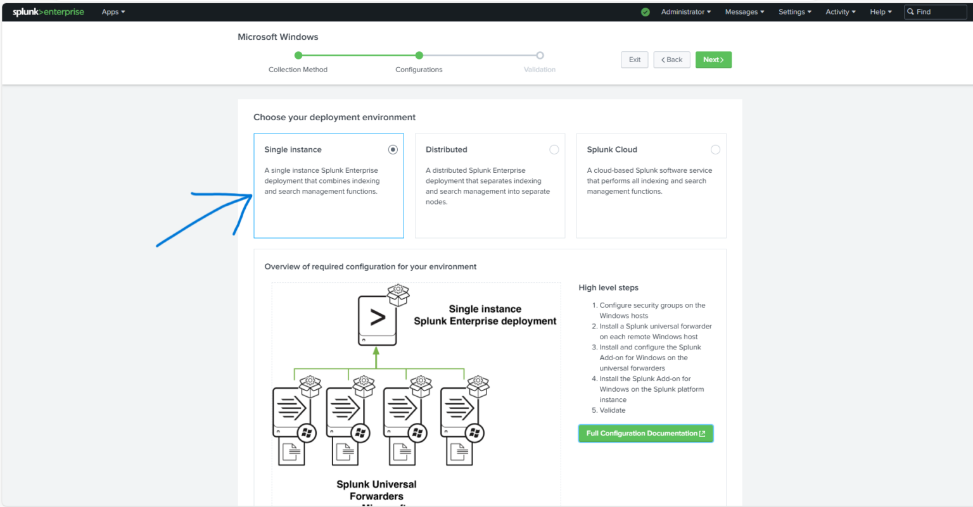Select the Splunk Cloud radio button
The width and height of the screenshot is (973, 507).
pos(715,149)
